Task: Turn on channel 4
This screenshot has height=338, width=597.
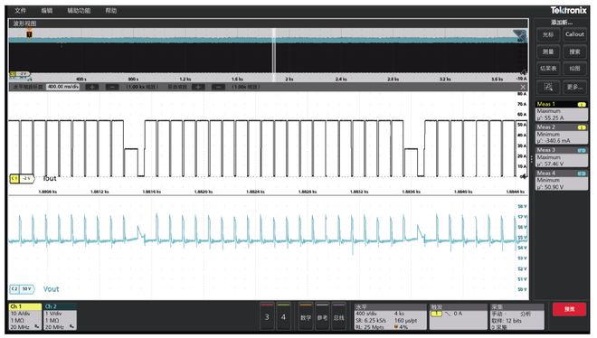Action: tap(283, 316)
